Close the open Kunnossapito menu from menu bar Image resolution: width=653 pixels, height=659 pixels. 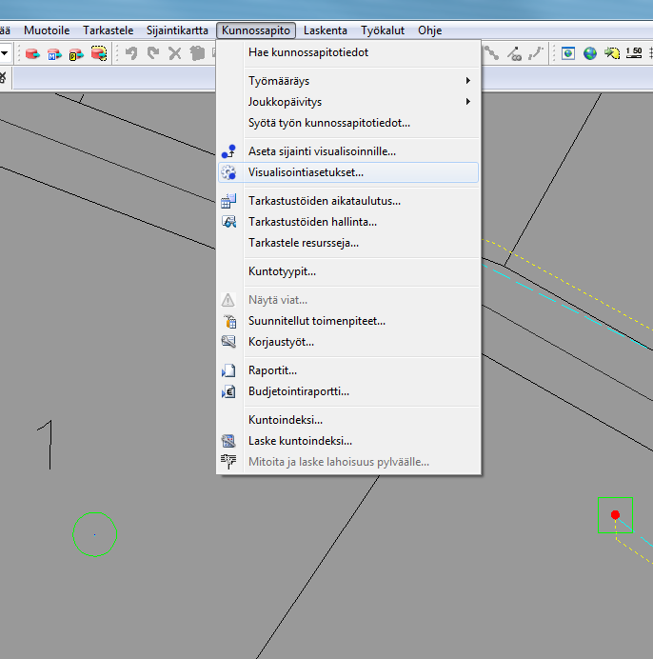pyautogui.click(x=256, y=30)
